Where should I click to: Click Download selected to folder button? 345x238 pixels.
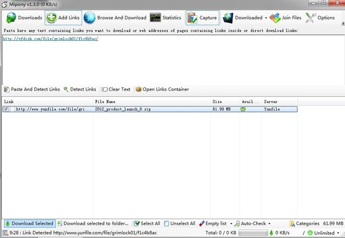tap(93, 224)
